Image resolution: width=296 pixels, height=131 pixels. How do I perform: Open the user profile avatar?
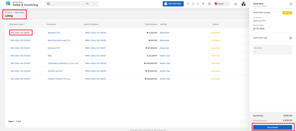[x=243, y=4]
